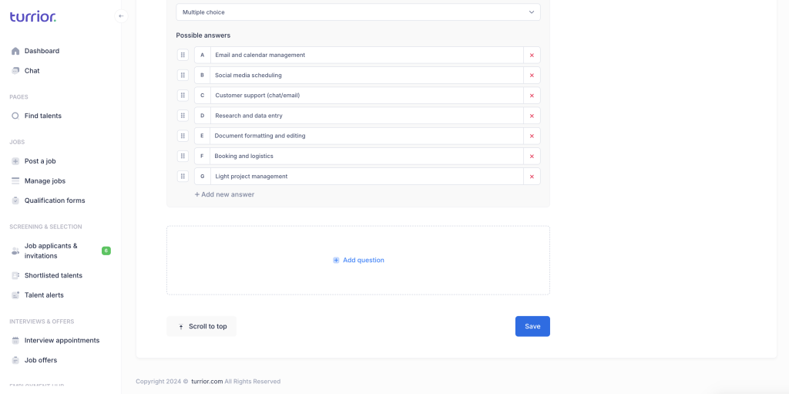Open the turrior.com footer link
This screenshot has width=789, height=394.
click(206, 382)
